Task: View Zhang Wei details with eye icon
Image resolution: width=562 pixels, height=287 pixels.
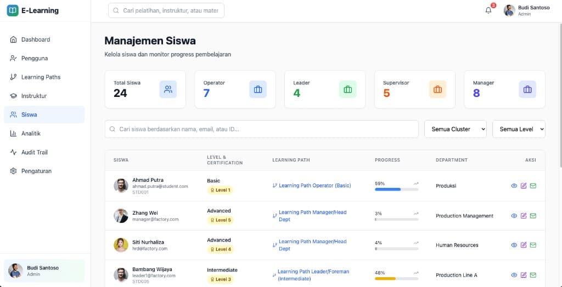Action: coord(514,216)
